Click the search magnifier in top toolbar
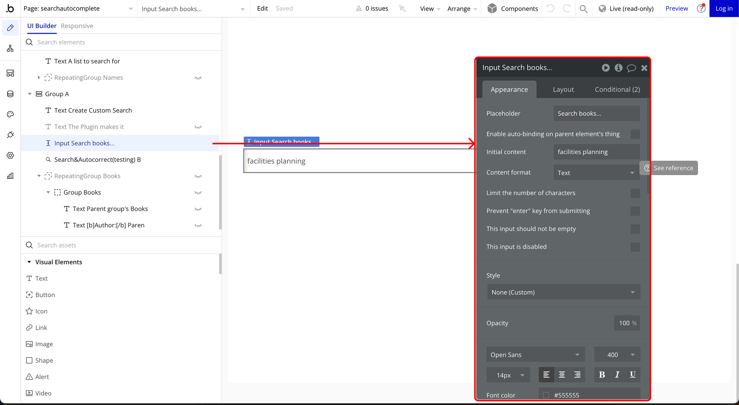The width and height of the screenshot is (739, 405). tap(583, 9)
